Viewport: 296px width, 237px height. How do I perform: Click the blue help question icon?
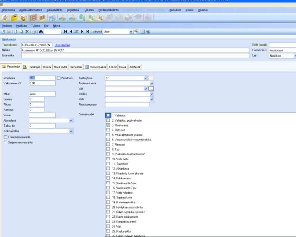click(x=148, y=32)
